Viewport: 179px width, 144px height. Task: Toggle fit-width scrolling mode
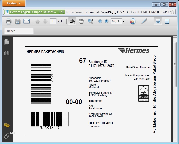pyautogui.click(x=158, y=21)
